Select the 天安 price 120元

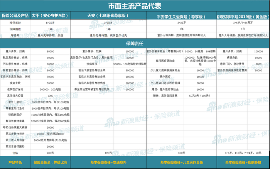[108, 153]
